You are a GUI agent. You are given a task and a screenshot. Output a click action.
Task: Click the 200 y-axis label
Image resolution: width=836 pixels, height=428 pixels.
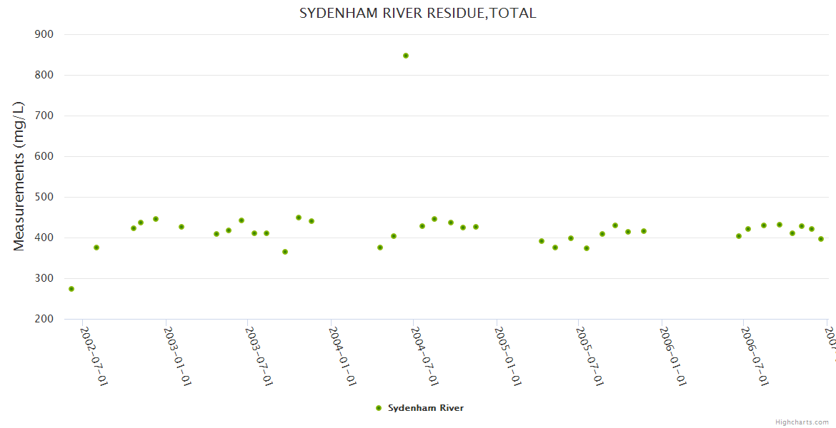44,319
